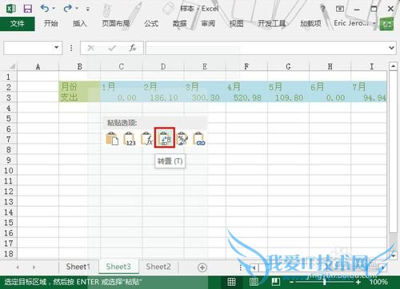Click the previous sheet navigation arrow
This screenshot has height=289, width=400.
click(18, 267)
